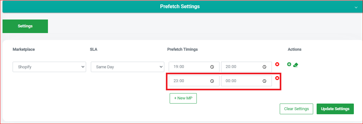Click the + New MP button
This screenshot has height=124, width=363.
[x=183, y=98]
